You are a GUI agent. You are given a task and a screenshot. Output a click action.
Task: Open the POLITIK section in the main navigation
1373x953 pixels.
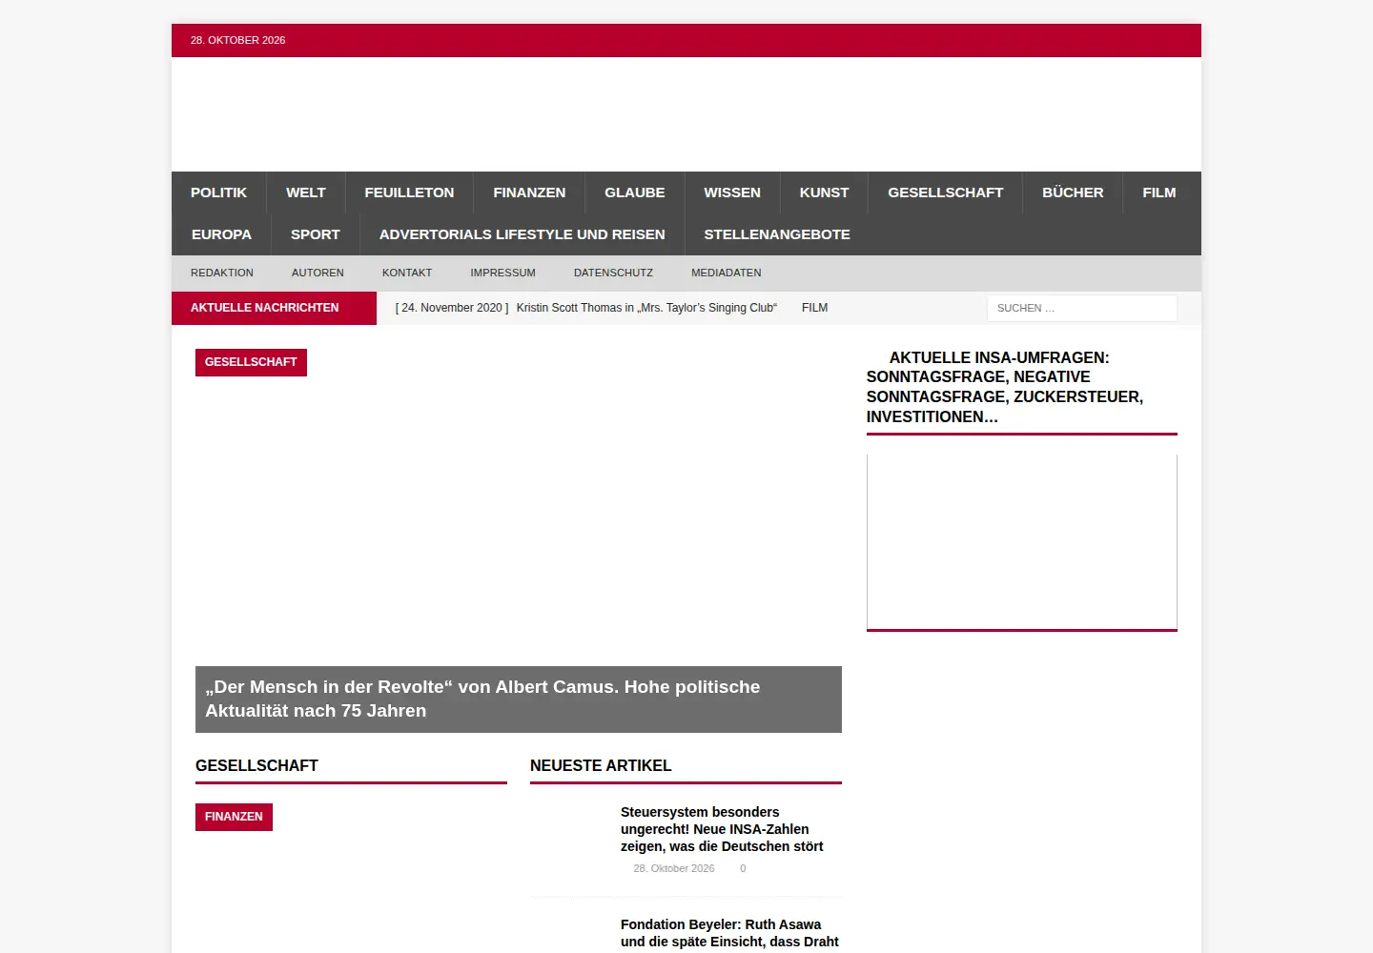[x=218, y=193]
